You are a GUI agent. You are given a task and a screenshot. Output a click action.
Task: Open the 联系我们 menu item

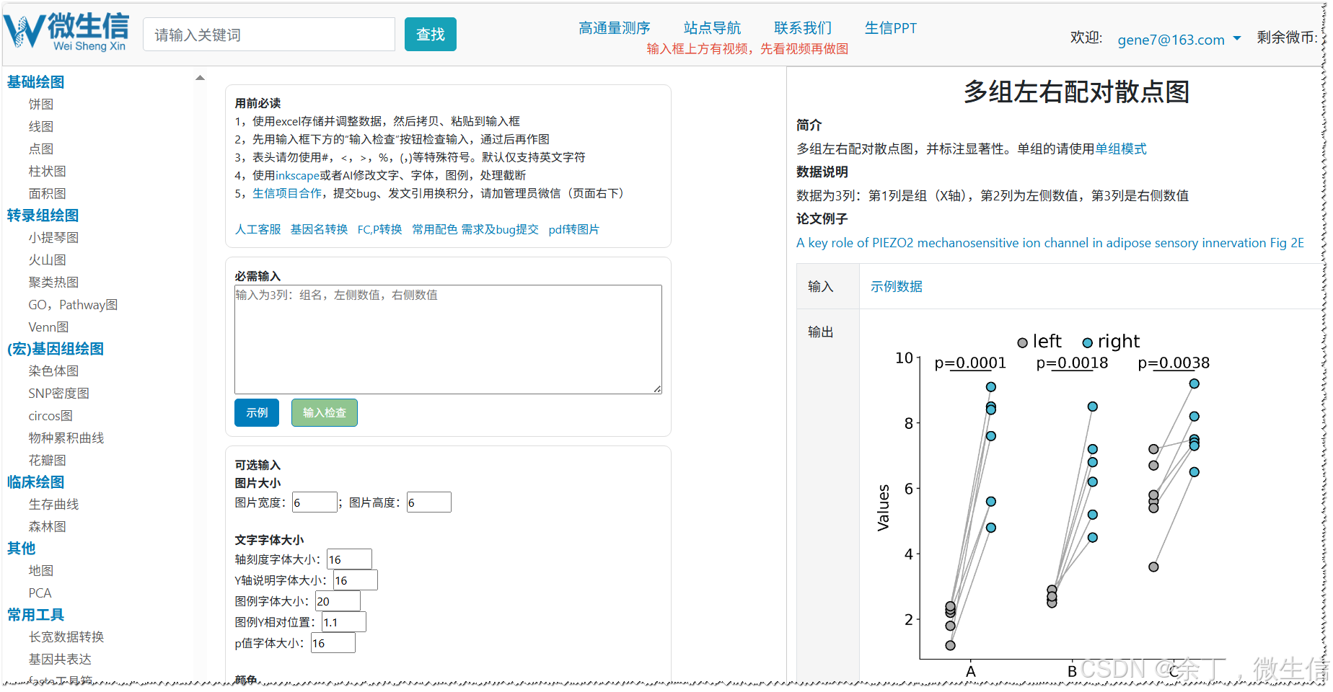803,28
